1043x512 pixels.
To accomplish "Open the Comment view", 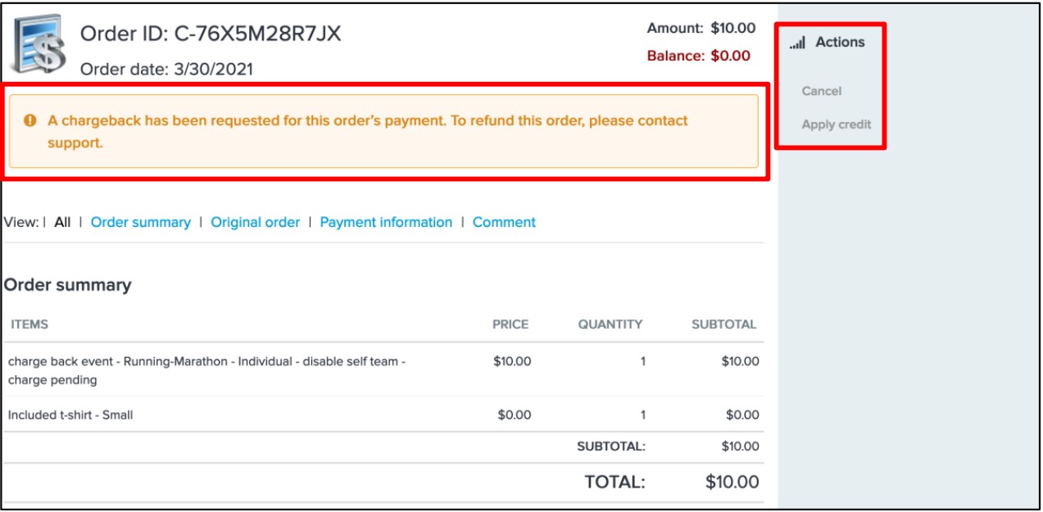I will [504, 222].
